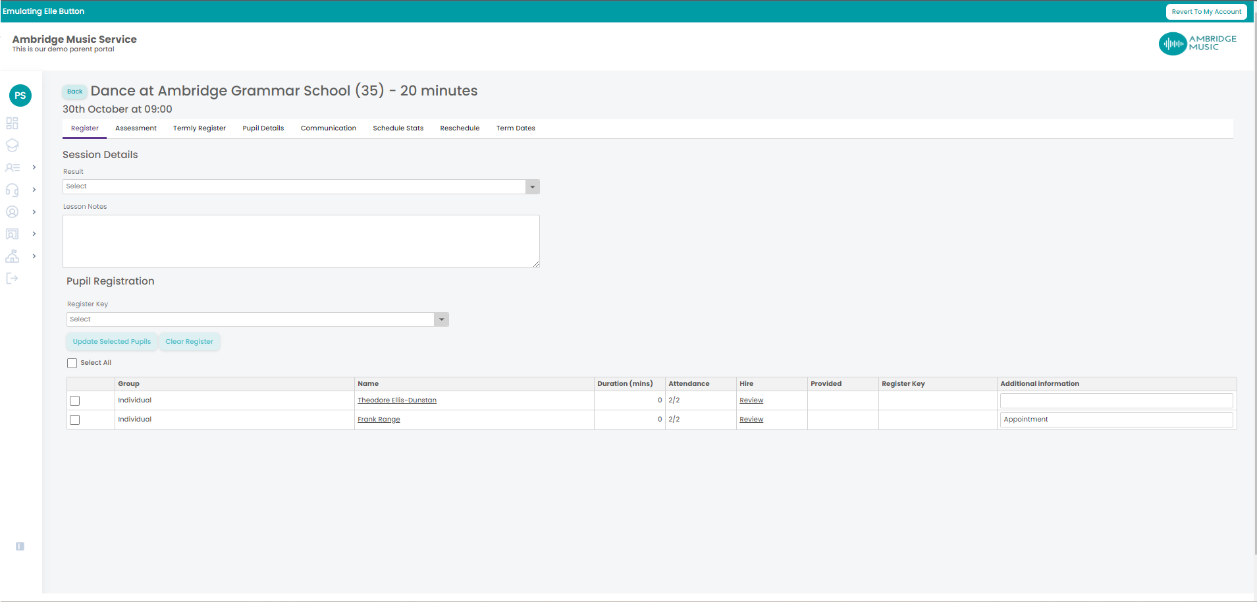
Task: Switch to the Pupil Details tab
Action: point(263,128)
